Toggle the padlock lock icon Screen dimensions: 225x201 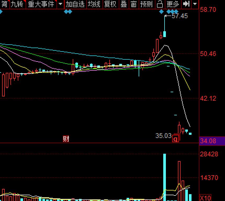pyautogui.click(x=160, y=4)
